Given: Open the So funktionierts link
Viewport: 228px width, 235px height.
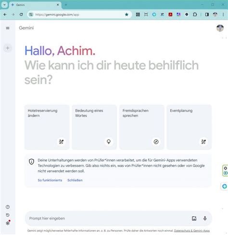Looking at the screenshot, I should pos(50,180).
